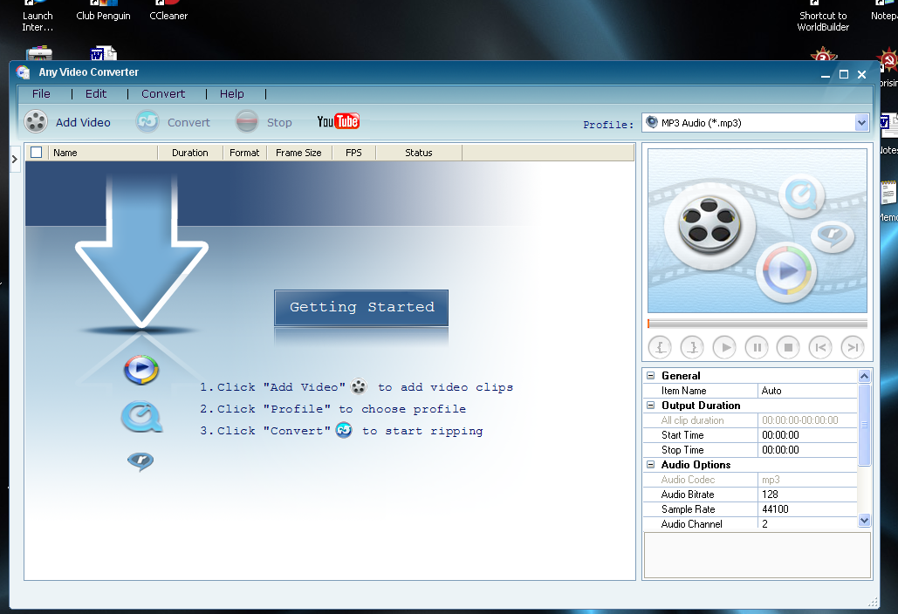Tick the select-all checkbox in file list header
Viewport: 898px width, 614px height.
[36, 153]
